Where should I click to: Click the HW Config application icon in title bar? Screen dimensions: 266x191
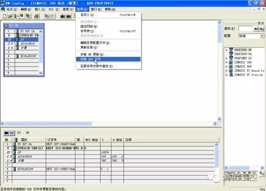point(2,3)
